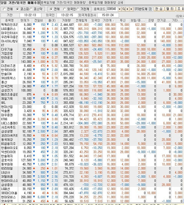Click the 조회 query button
The width and height of the screenshot is (184, 205).
tap(180, 9)
